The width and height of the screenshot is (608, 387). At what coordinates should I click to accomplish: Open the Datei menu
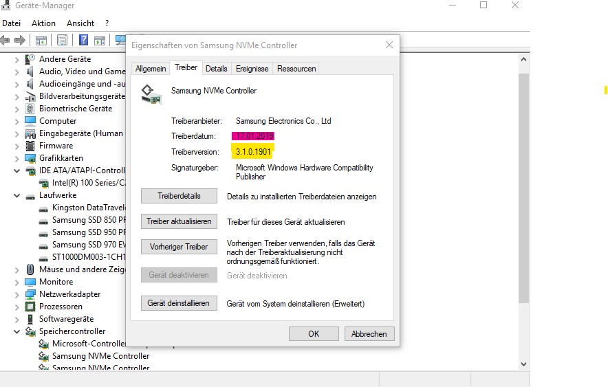11,23
